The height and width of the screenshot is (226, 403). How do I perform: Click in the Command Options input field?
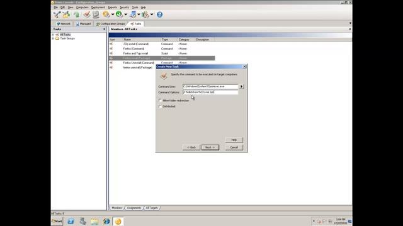[x=210, y=92]
